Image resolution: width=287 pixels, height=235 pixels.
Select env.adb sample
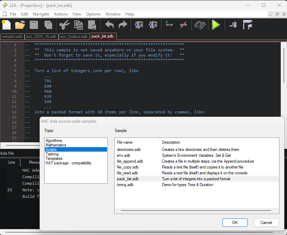[x=197, y=155]
